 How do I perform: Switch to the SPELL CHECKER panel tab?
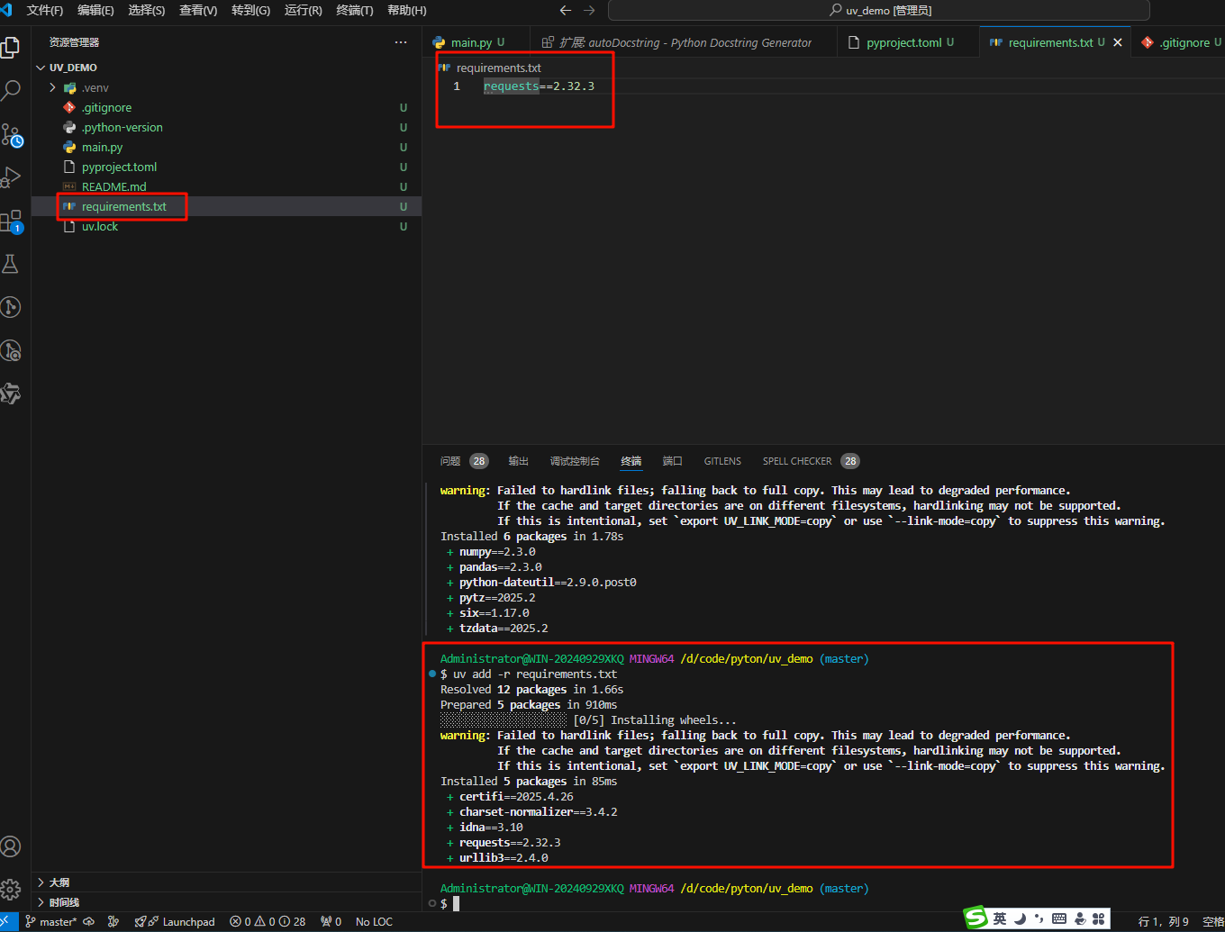click(811, 461)
